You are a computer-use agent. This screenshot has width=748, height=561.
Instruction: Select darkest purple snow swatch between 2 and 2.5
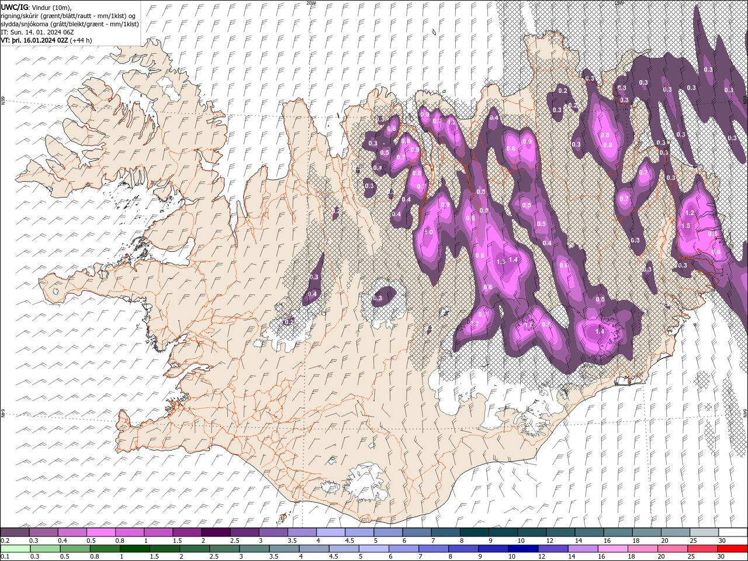coord(216,532)
